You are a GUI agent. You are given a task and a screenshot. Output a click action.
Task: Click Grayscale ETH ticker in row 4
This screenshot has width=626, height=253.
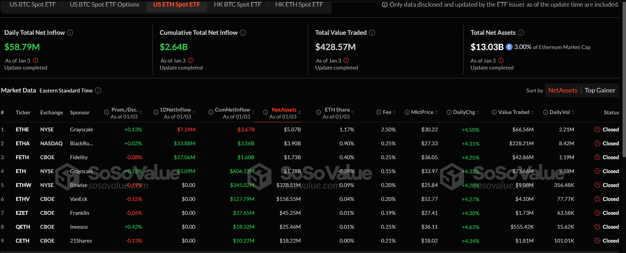point(21,171)
